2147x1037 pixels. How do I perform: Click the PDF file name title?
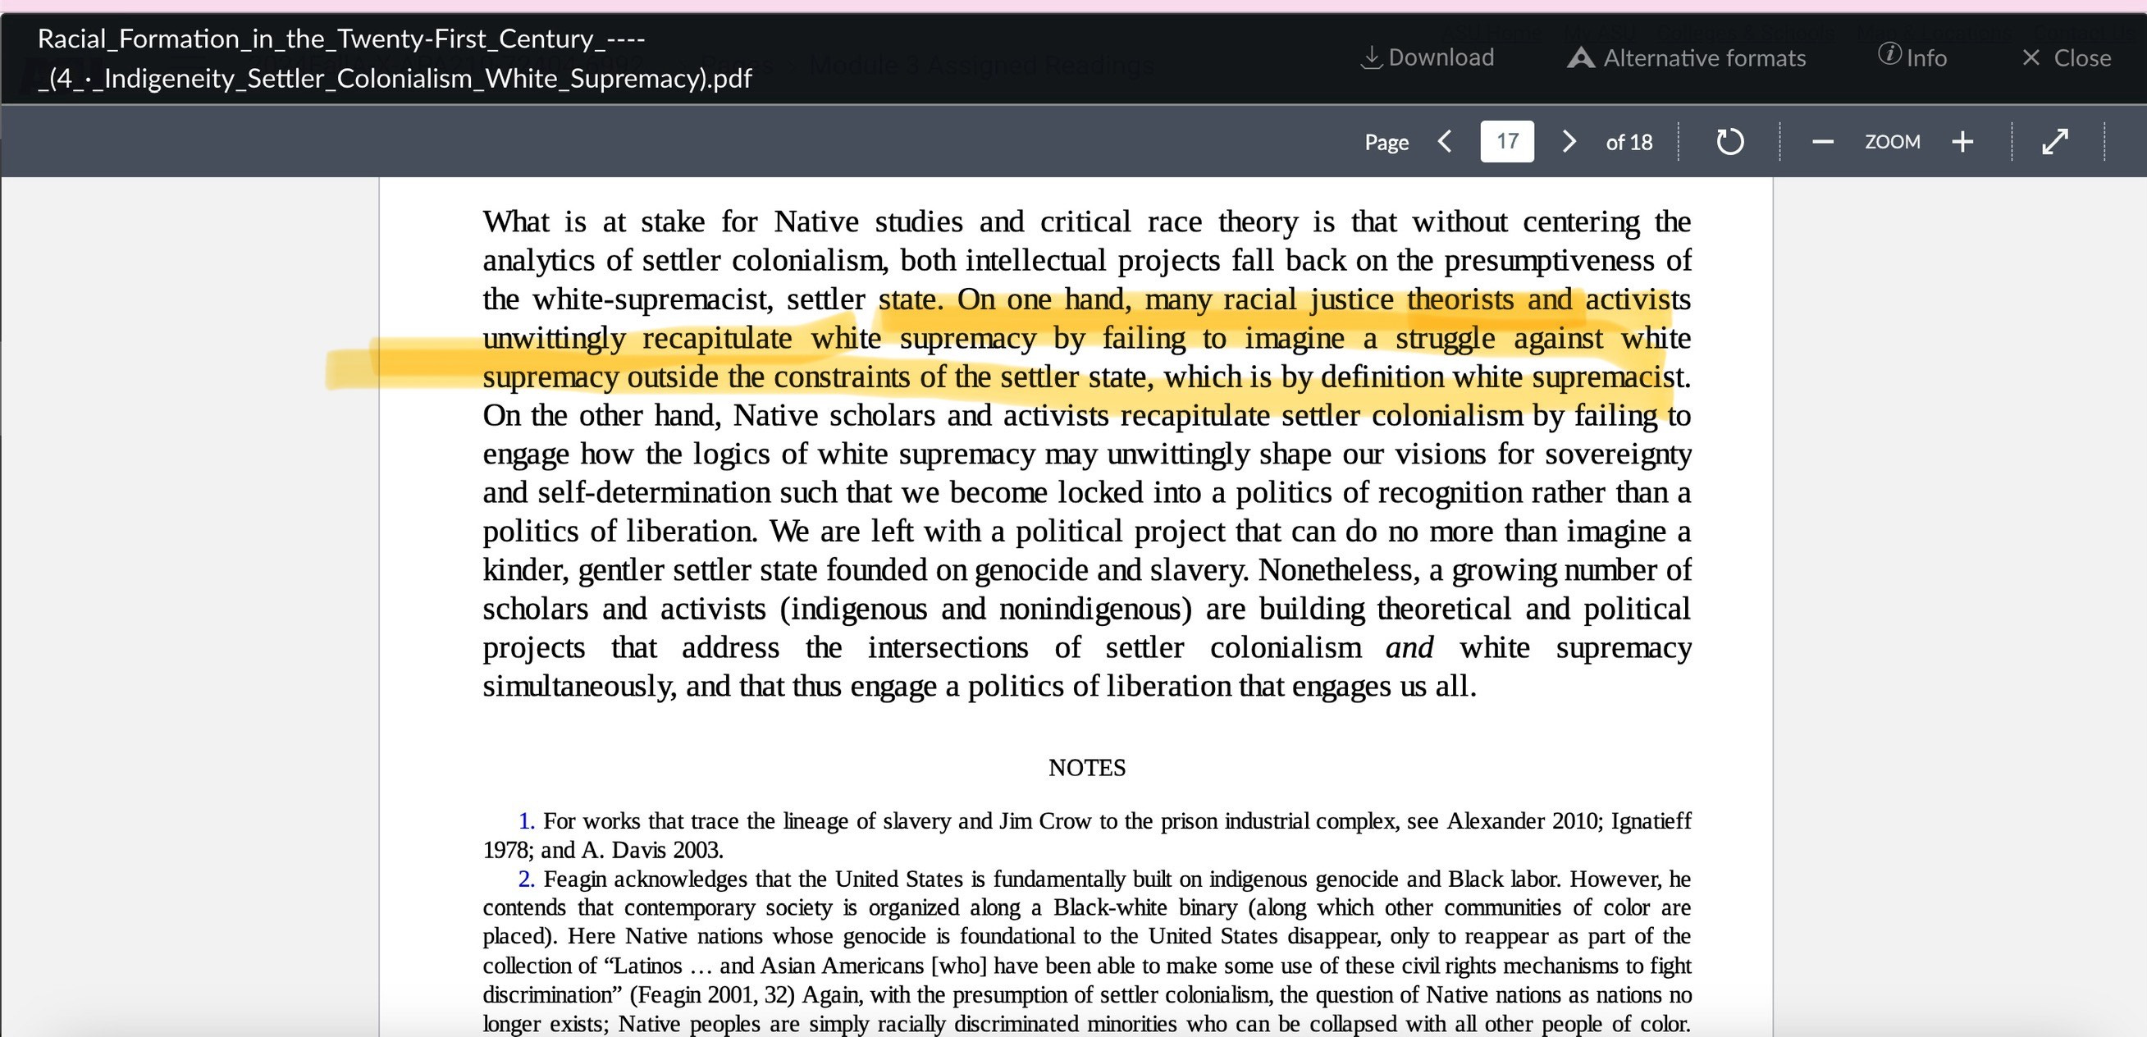click(395, 58)
